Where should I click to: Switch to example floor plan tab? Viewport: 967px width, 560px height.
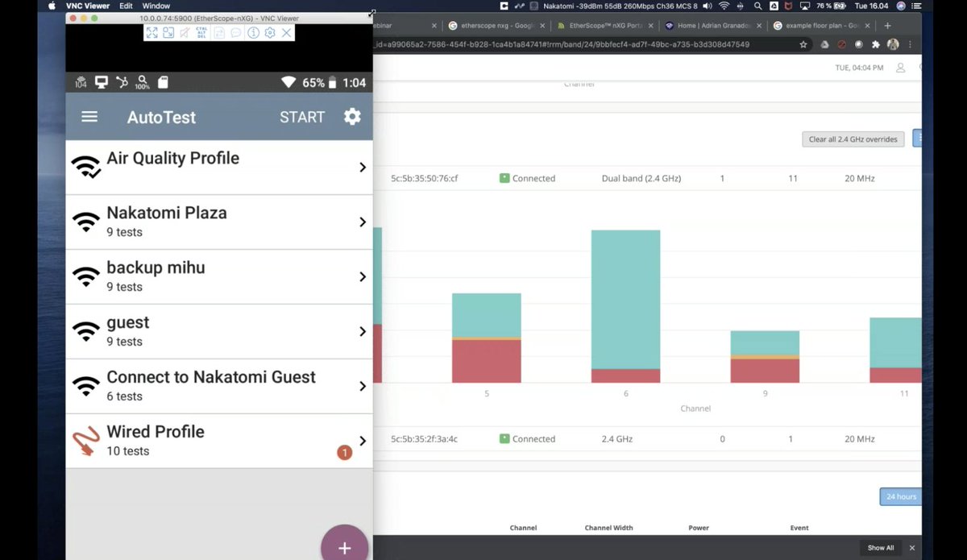coord(822,26)
